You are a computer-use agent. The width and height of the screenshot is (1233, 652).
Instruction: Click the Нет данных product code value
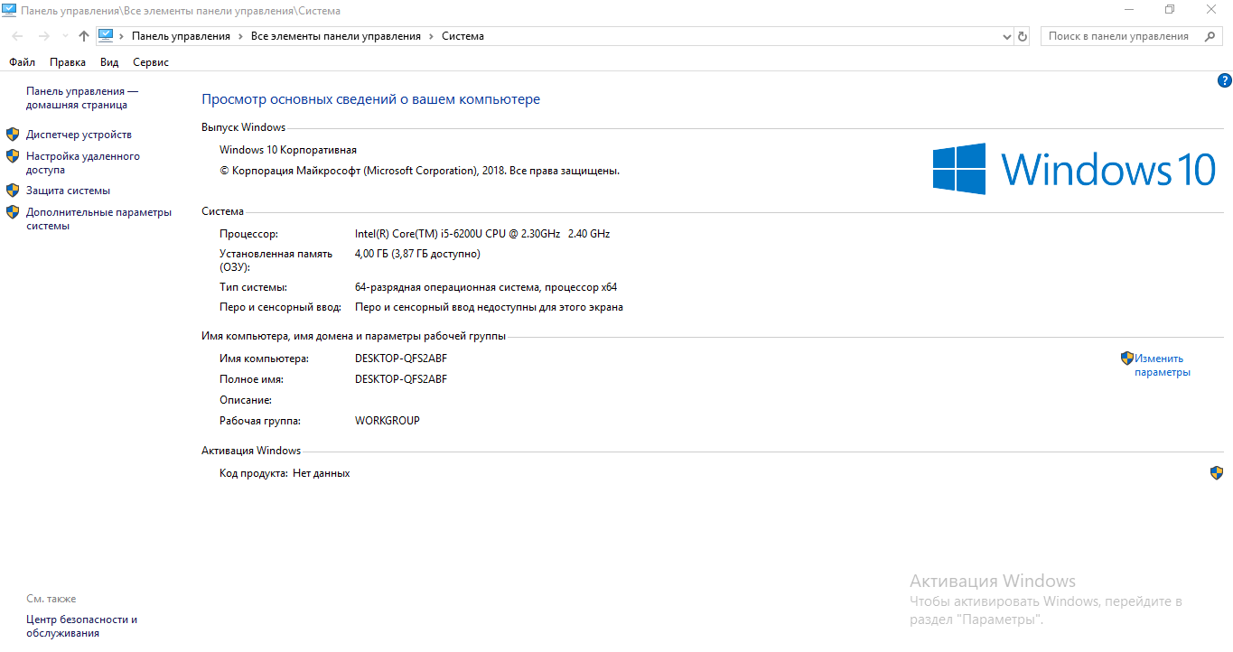(322, 473)
